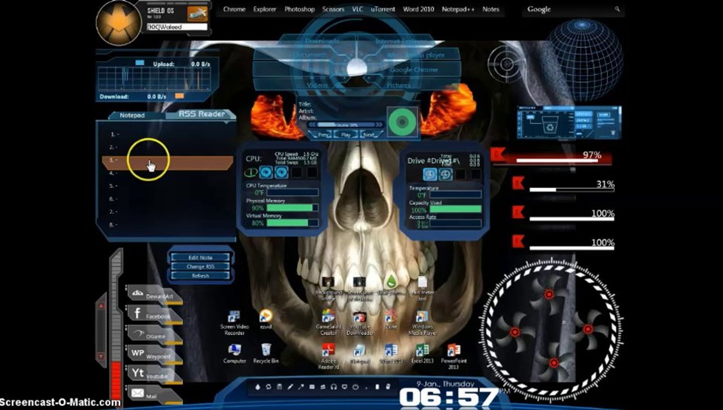Open the Waypoint sidebar link
Viewport: 723px width, 410px height.
154,355
